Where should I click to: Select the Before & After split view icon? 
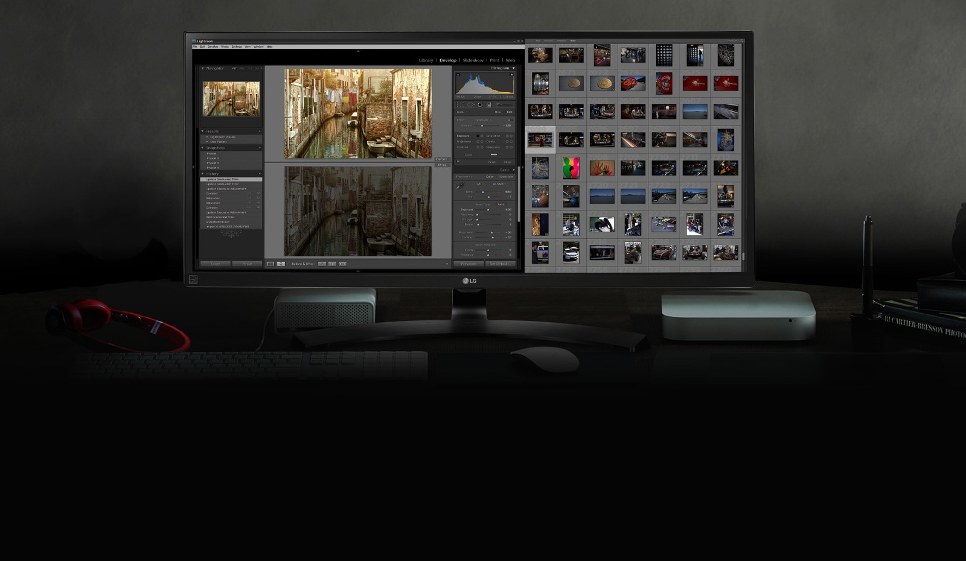[x=281, y=264]
